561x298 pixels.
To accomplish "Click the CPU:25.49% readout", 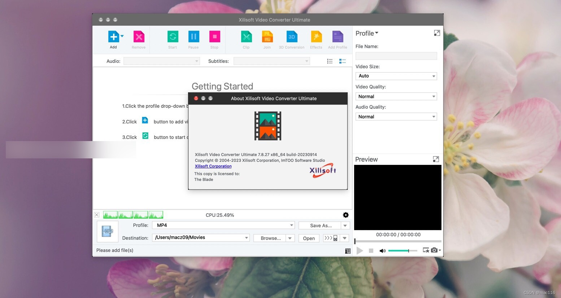I will click(x=220, y=215).
